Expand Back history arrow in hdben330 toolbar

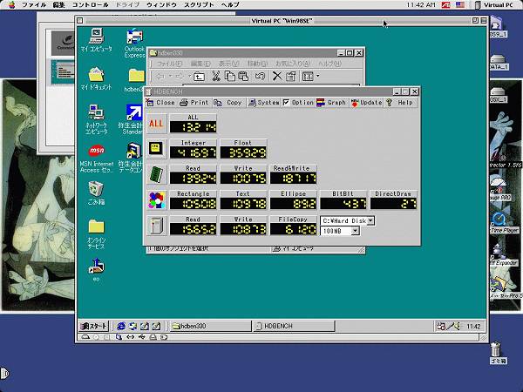point(170,77)
